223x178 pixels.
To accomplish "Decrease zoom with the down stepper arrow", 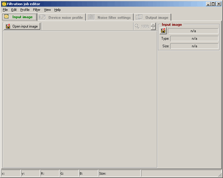I will click(153, 28).
